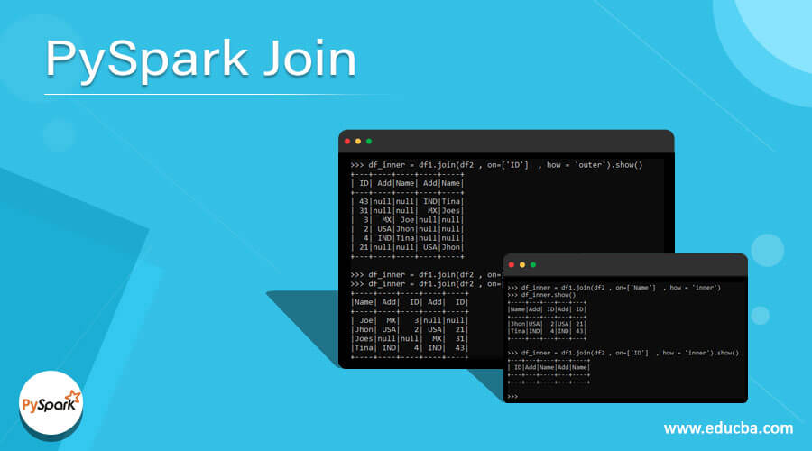812x451 pixels.
Task: Minimize large terminal using yellow dot
Action: [358, 142]
